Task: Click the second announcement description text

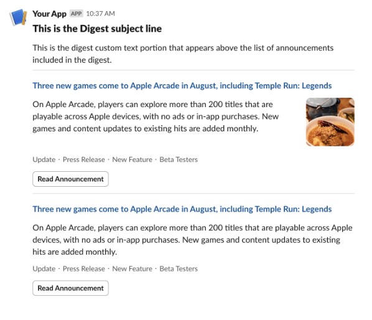Action: [192, 240]
